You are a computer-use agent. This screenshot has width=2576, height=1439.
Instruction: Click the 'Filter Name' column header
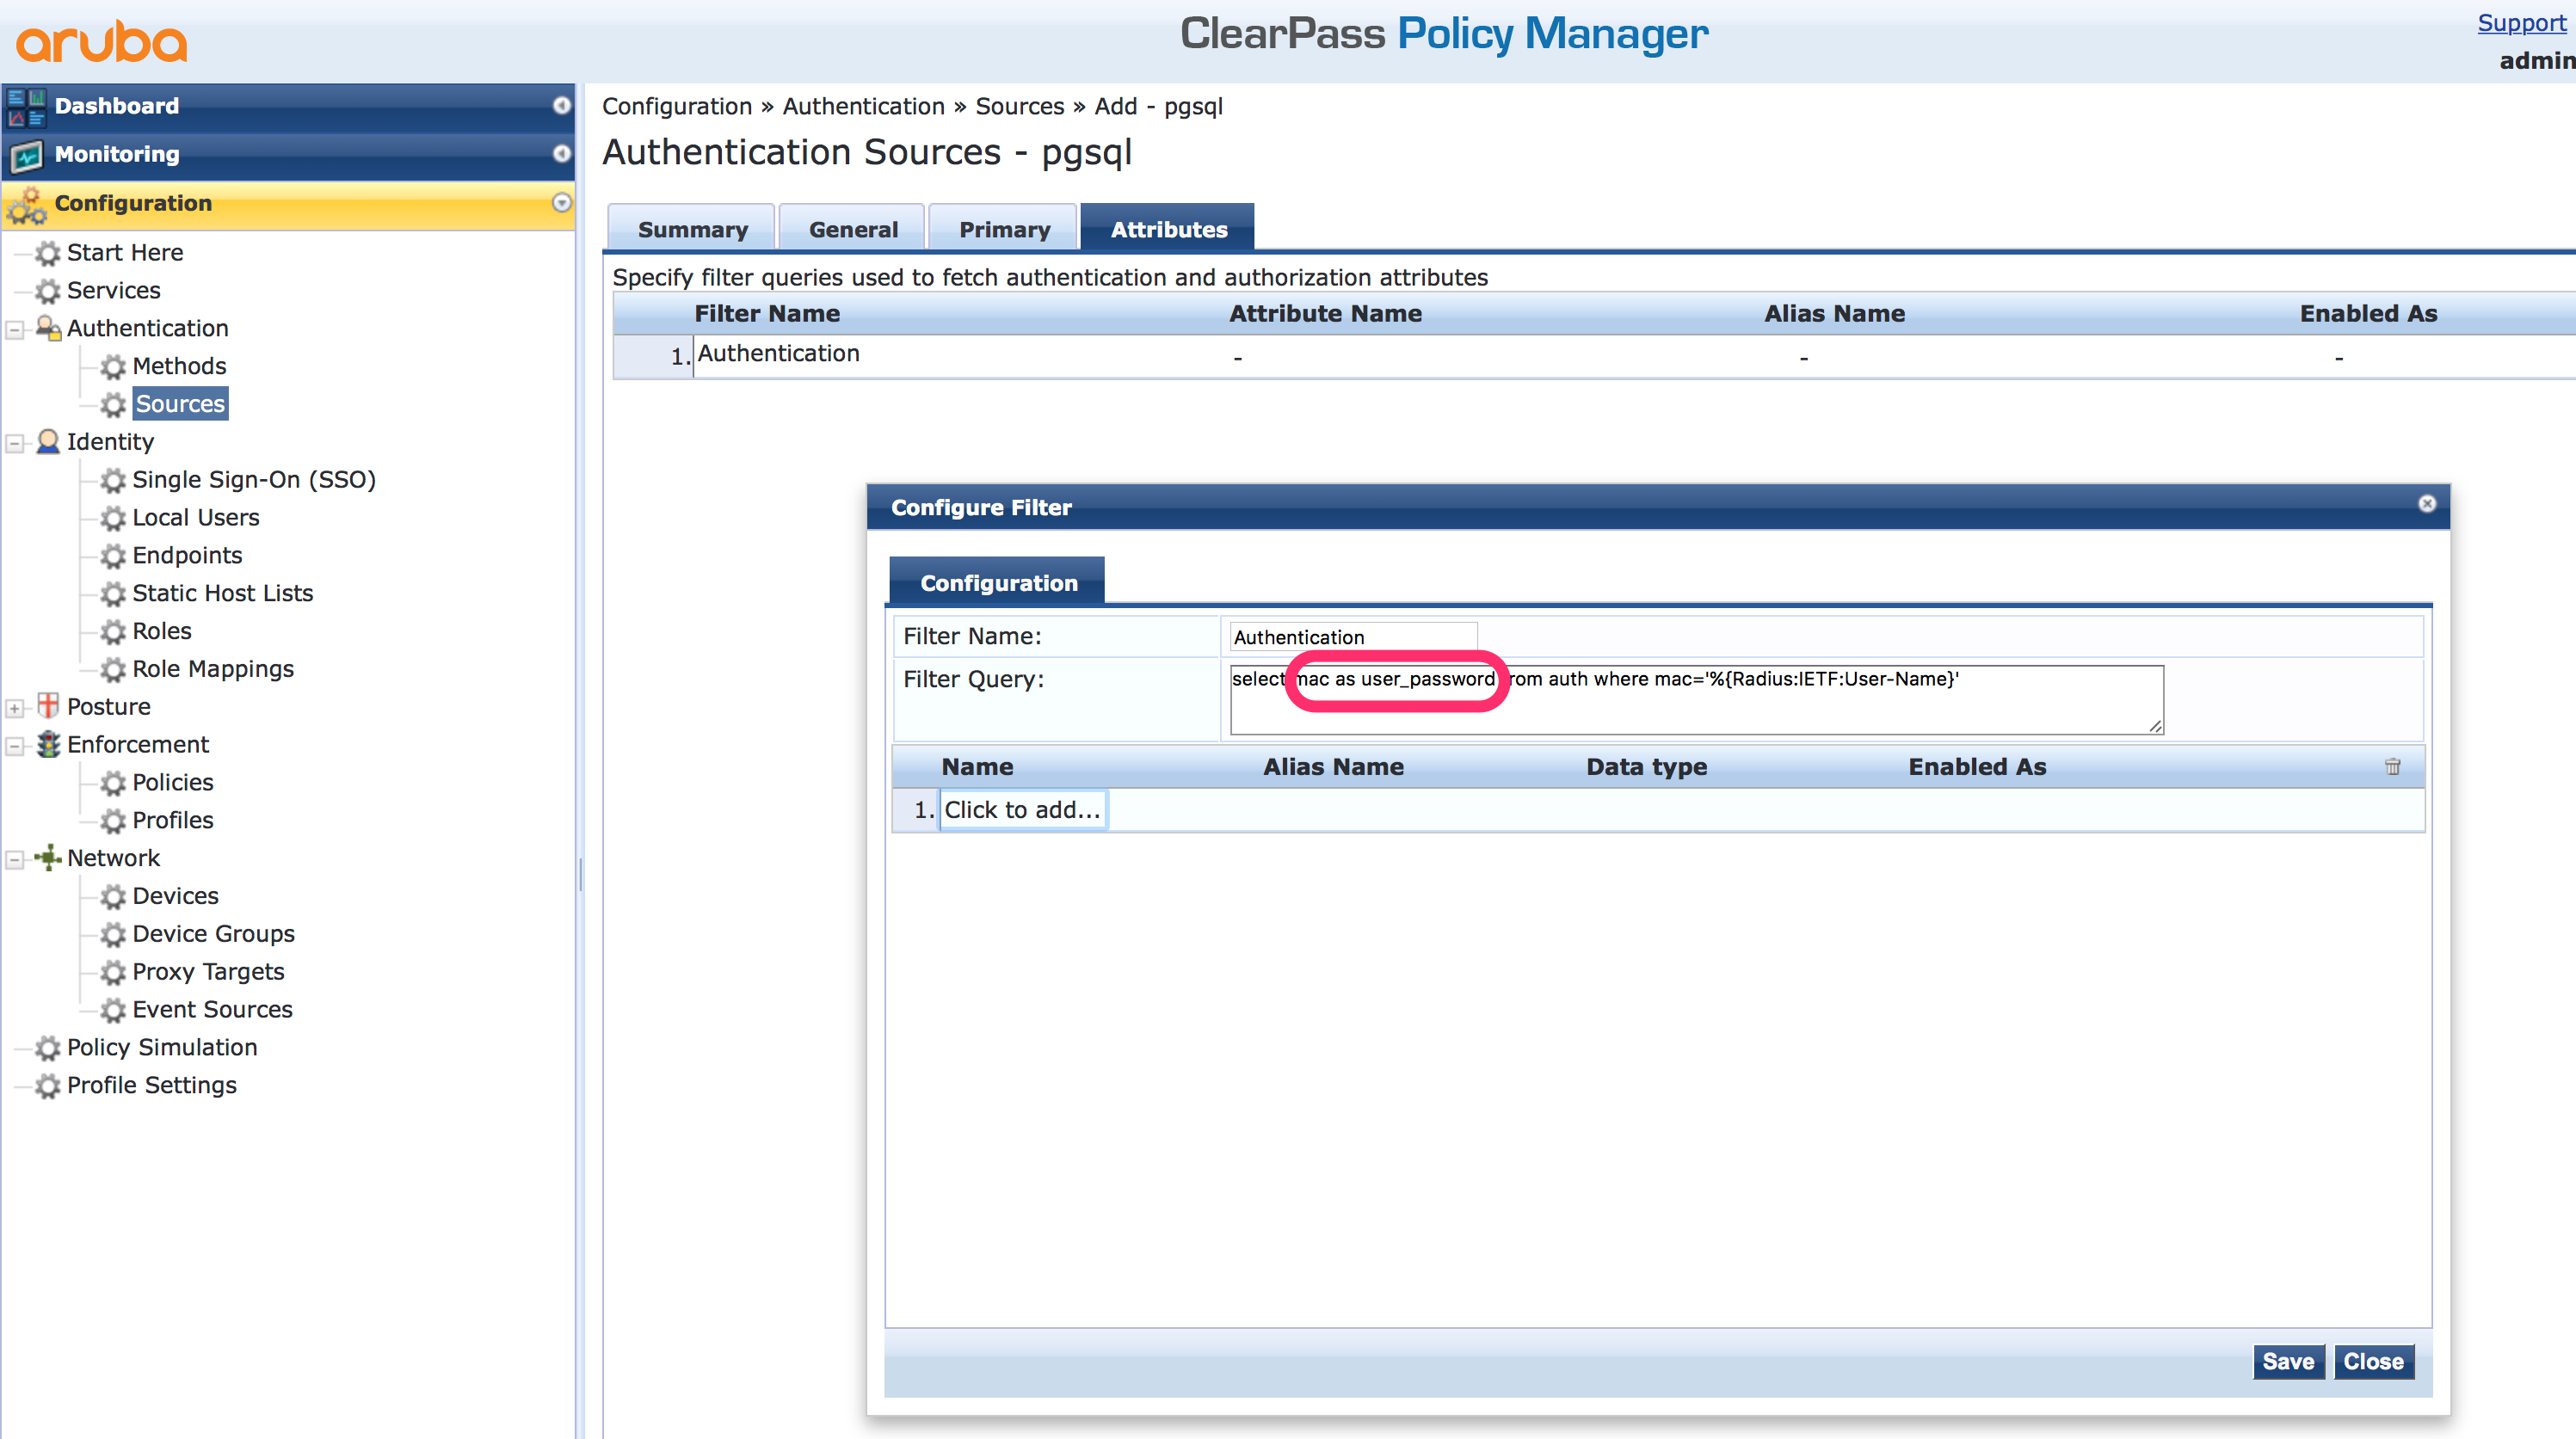[767, 314]
